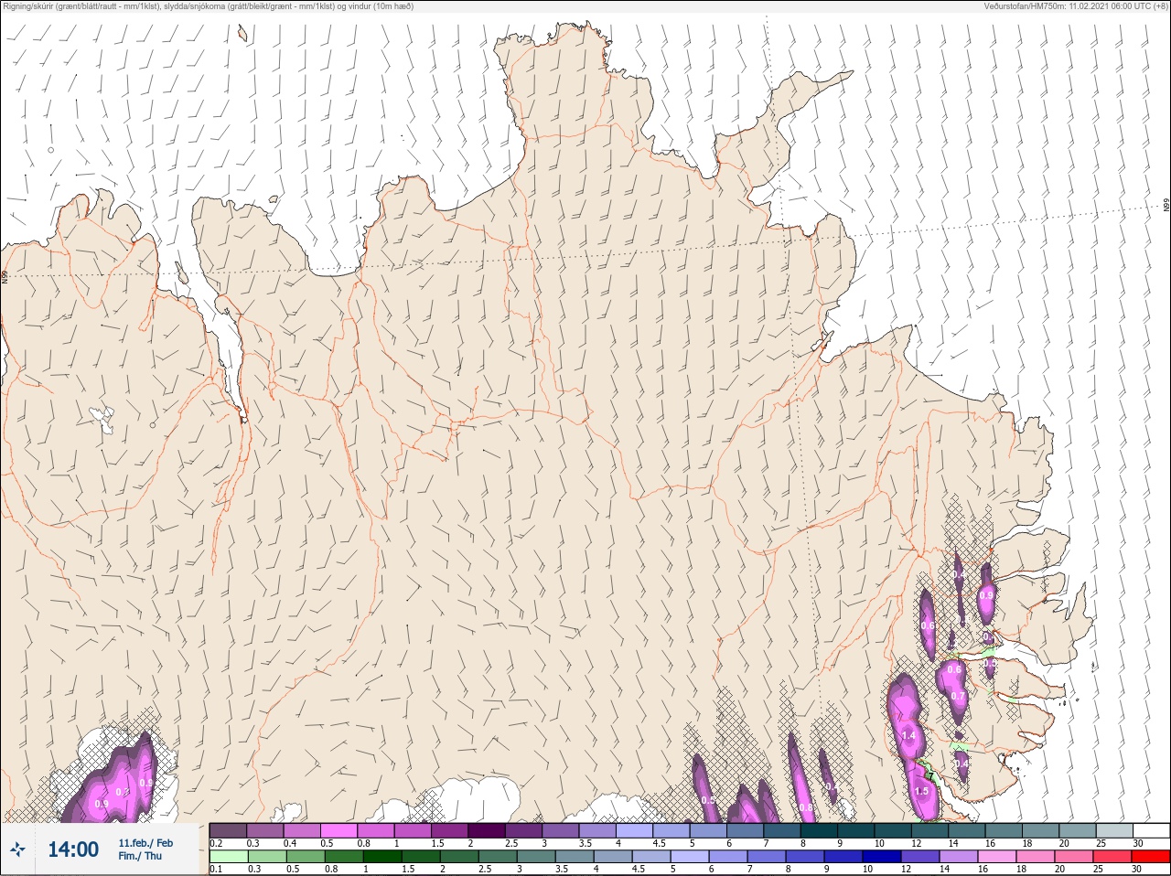
Task: Click the small island off the northwest coast
Action: (x=242, y=34)
